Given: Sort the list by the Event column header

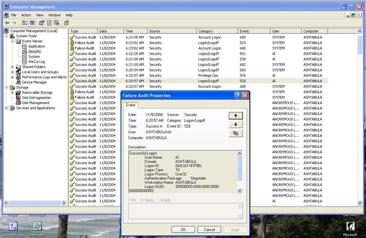Looking at the screenshot, I should tap(254, 31).
